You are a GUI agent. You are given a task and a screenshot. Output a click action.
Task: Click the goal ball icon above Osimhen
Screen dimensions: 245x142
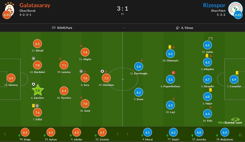click(x=102, y=71)
